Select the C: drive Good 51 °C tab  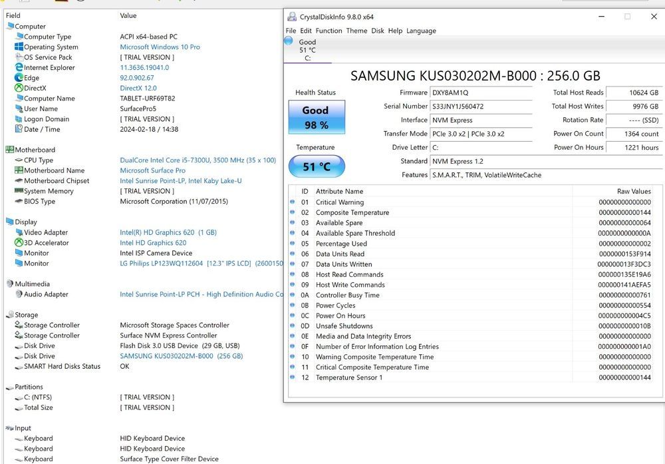pos(307,50)
